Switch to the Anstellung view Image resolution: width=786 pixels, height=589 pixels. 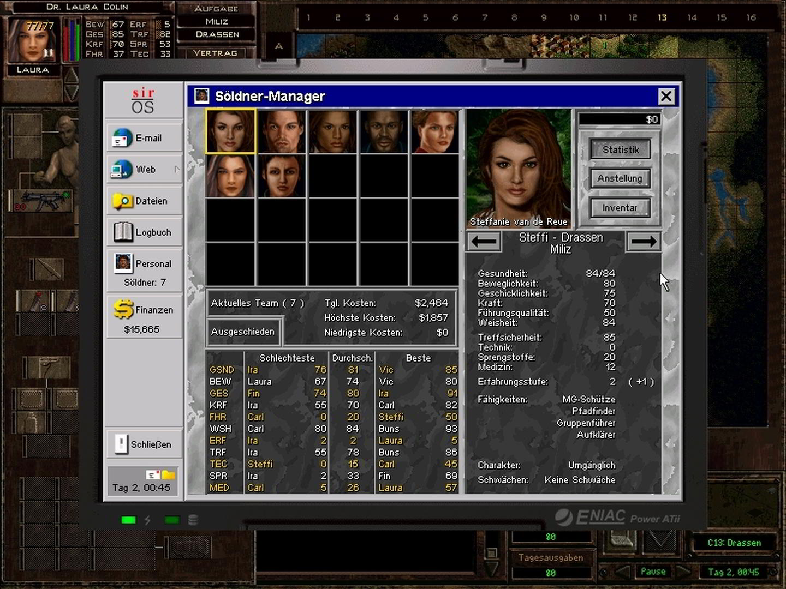tap(620, 178)
